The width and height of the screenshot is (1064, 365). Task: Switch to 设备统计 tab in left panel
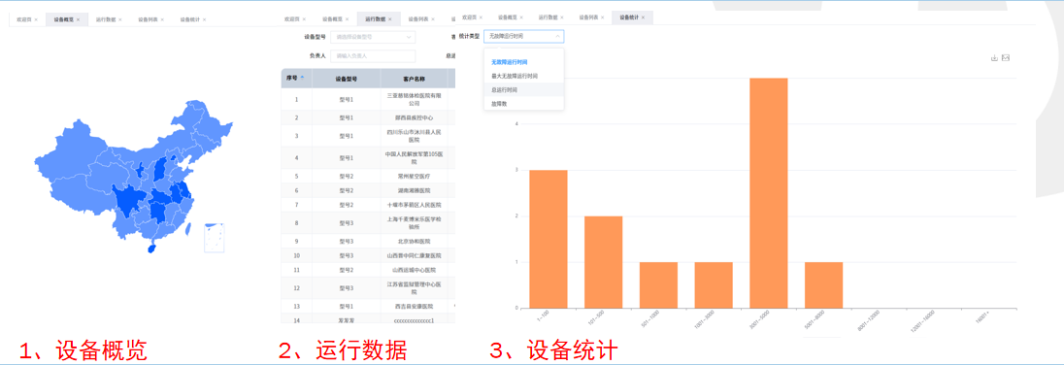tap(189, 19)
